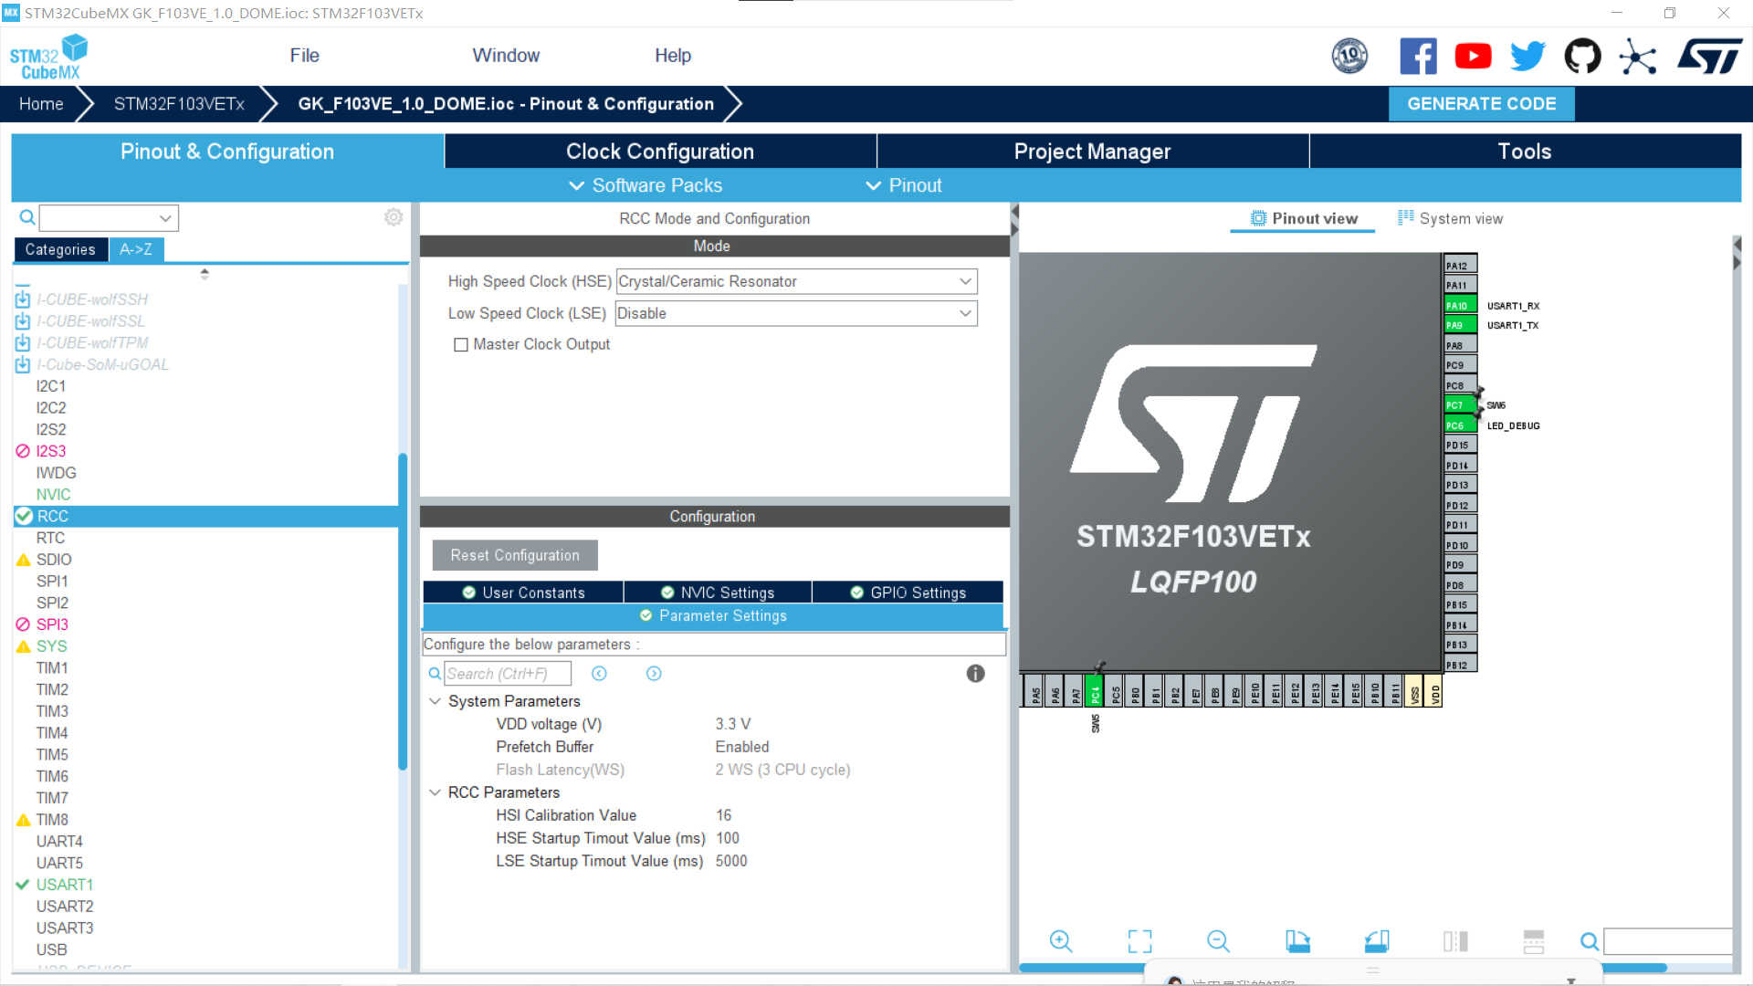Click the USART1 green checkmark in peripheral list
Image resolution: width=1753 pixels, height=986 pixels.
click(x=23, y=884)
